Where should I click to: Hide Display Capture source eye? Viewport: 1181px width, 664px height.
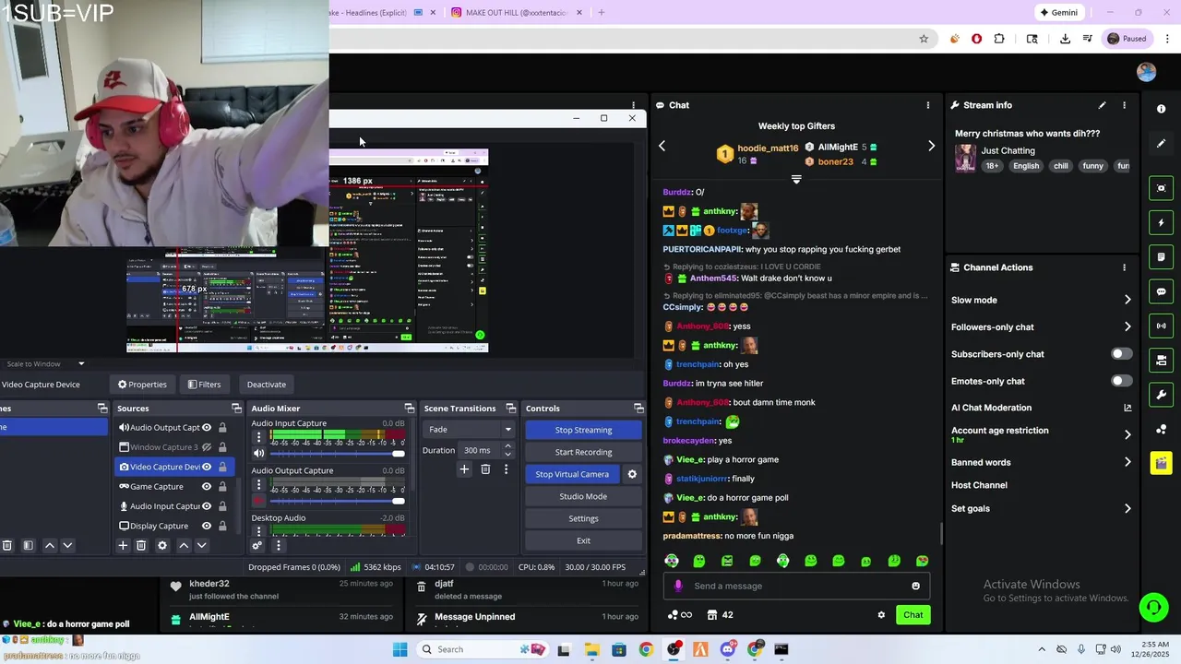(207, 526)
